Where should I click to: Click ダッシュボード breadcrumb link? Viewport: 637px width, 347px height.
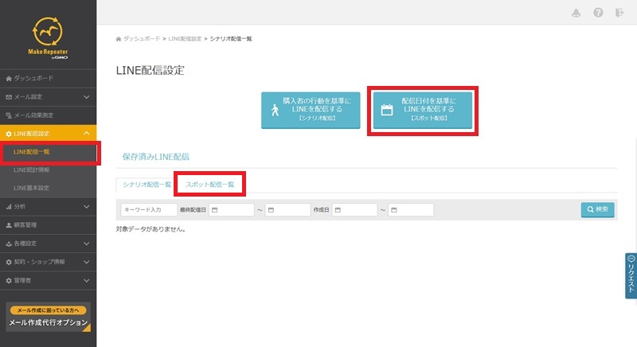pyautogui.click(x=142, y=38)
